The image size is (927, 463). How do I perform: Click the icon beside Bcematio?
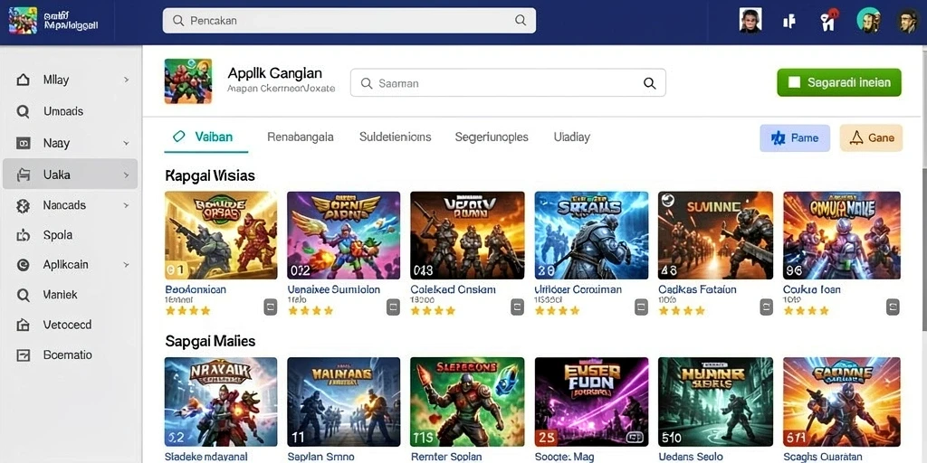[23, 355]
